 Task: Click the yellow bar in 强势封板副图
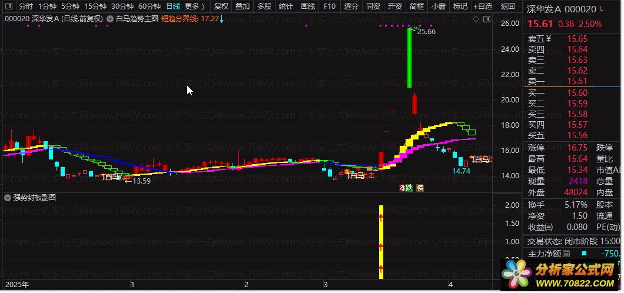pyautogui.click(x=381, y=242)
